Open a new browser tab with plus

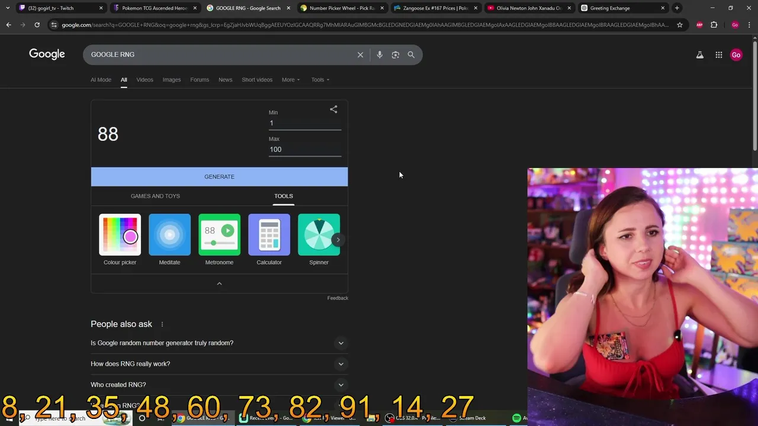[x=677, y=8]
